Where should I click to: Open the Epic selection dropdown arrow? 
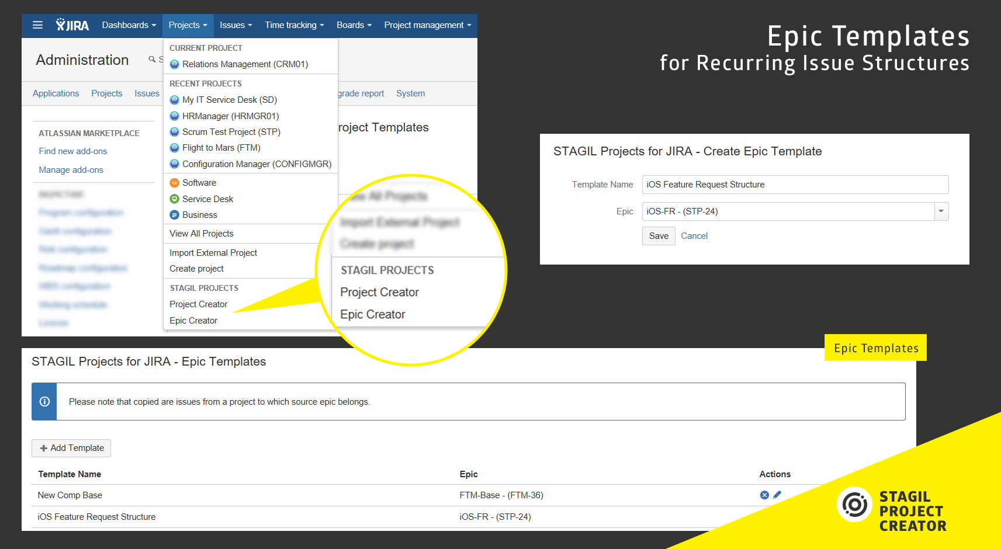tap(941, 211)
